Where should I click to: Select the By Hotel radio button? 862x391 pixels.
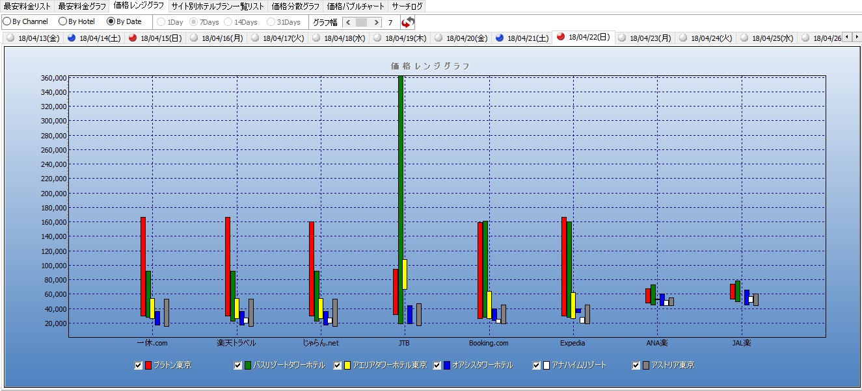tap(62, 21)
